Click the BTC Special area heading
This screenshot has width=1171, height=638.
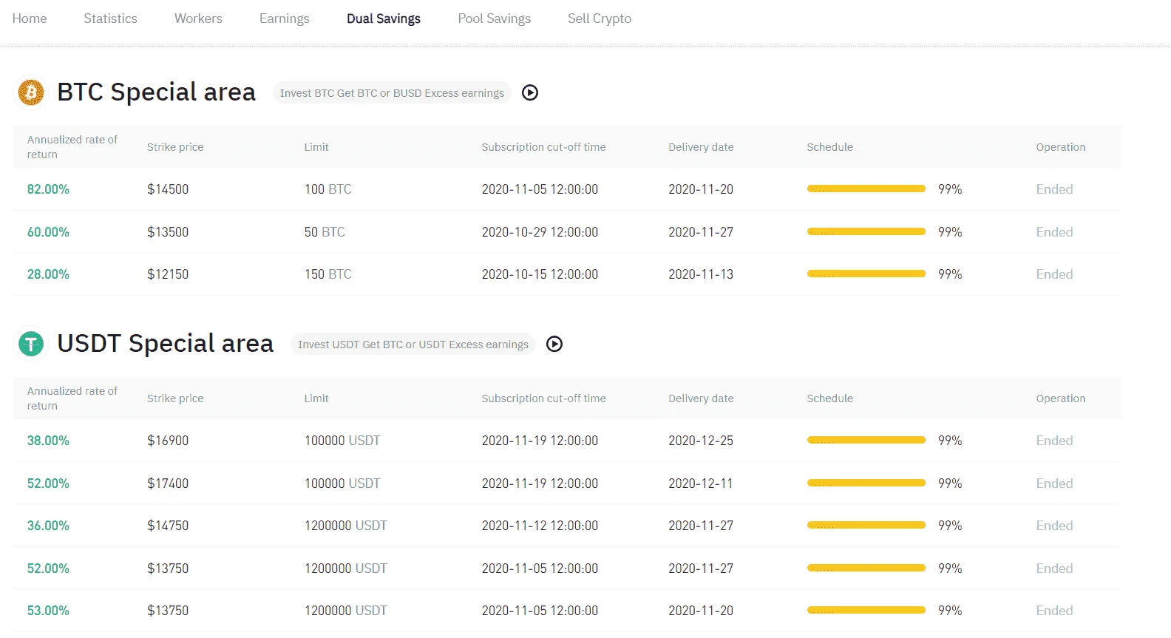click(x=156, y=92)
